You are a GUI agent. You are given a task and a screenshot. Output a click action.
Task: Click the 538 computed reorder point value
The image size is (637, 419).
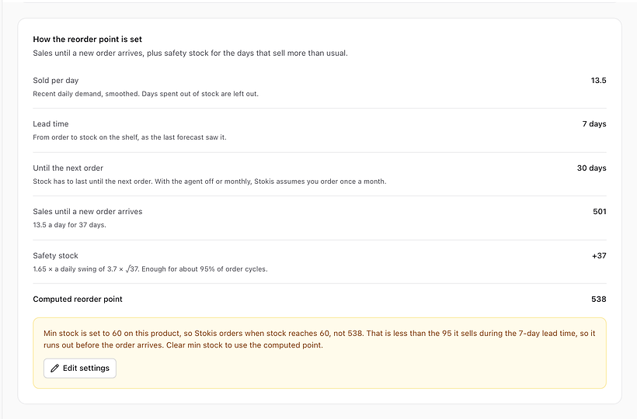(599, 299)
